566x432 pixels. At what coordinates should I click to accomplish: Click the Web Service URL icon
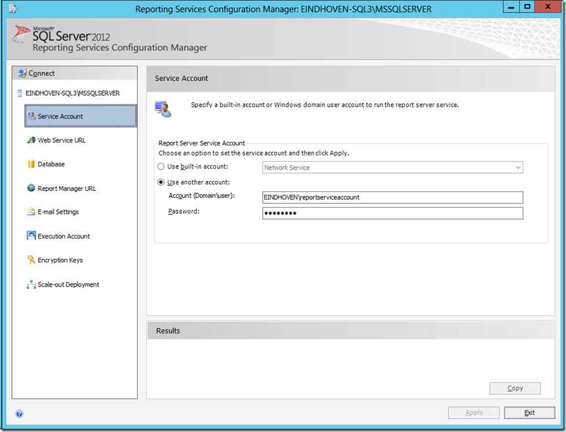pyautogui.click(x=31, y=140)
